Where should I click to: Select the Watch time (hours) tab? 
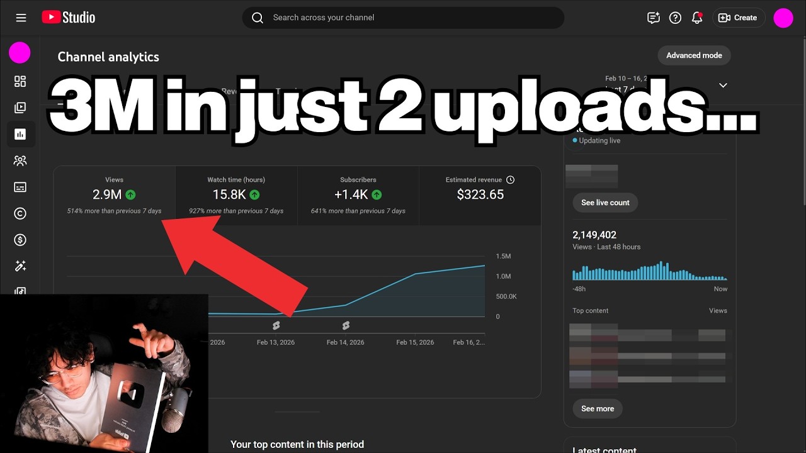point(236,196)
